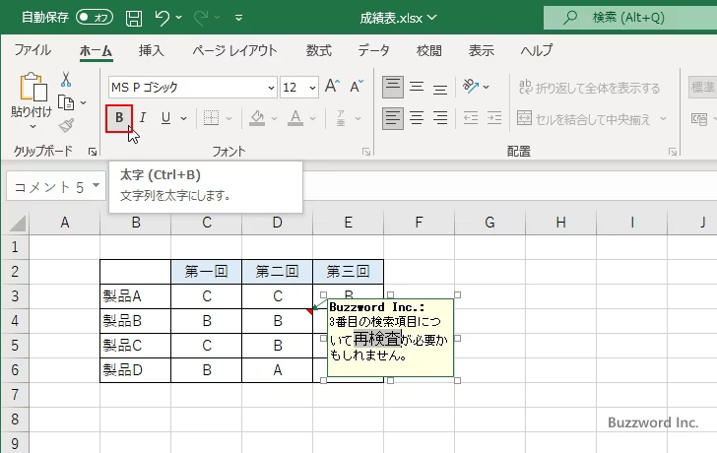Image resolution: width=717 pixels, height=453 pixels.
Task: Click the 製品D cell
Action: (135, 370)
